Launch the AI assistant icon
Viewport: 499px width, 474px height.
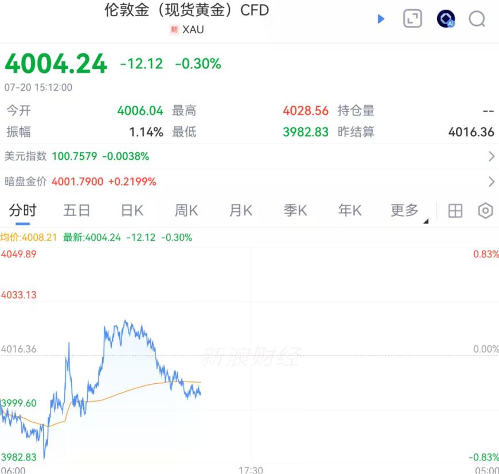446,19
